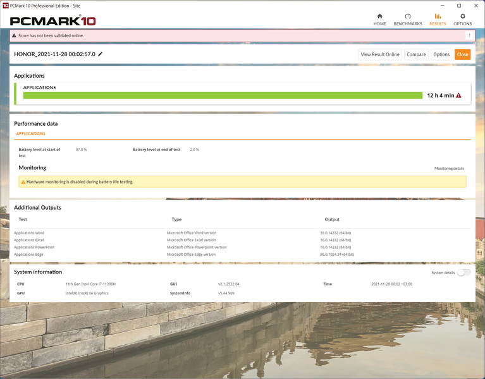Close the result with orange Close button
Viewport: 485px width, 379px height.
coord(462,54)
